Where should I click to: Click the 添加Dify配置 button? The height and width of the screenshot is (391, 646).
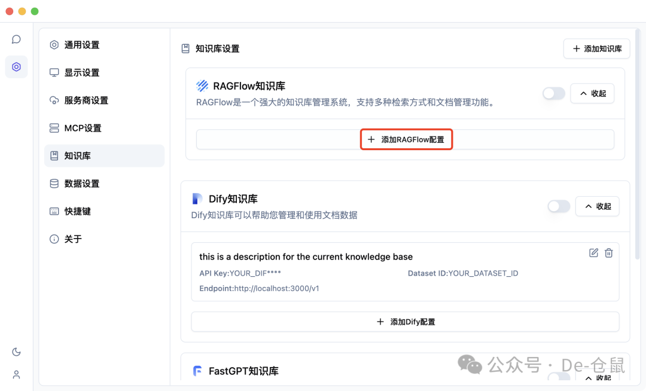pyautogui.click(x=405, y=322)
